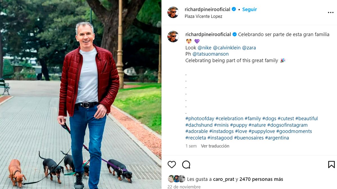Open the three-dot more options menu
The image size is (337, 189).
(331, 13)
